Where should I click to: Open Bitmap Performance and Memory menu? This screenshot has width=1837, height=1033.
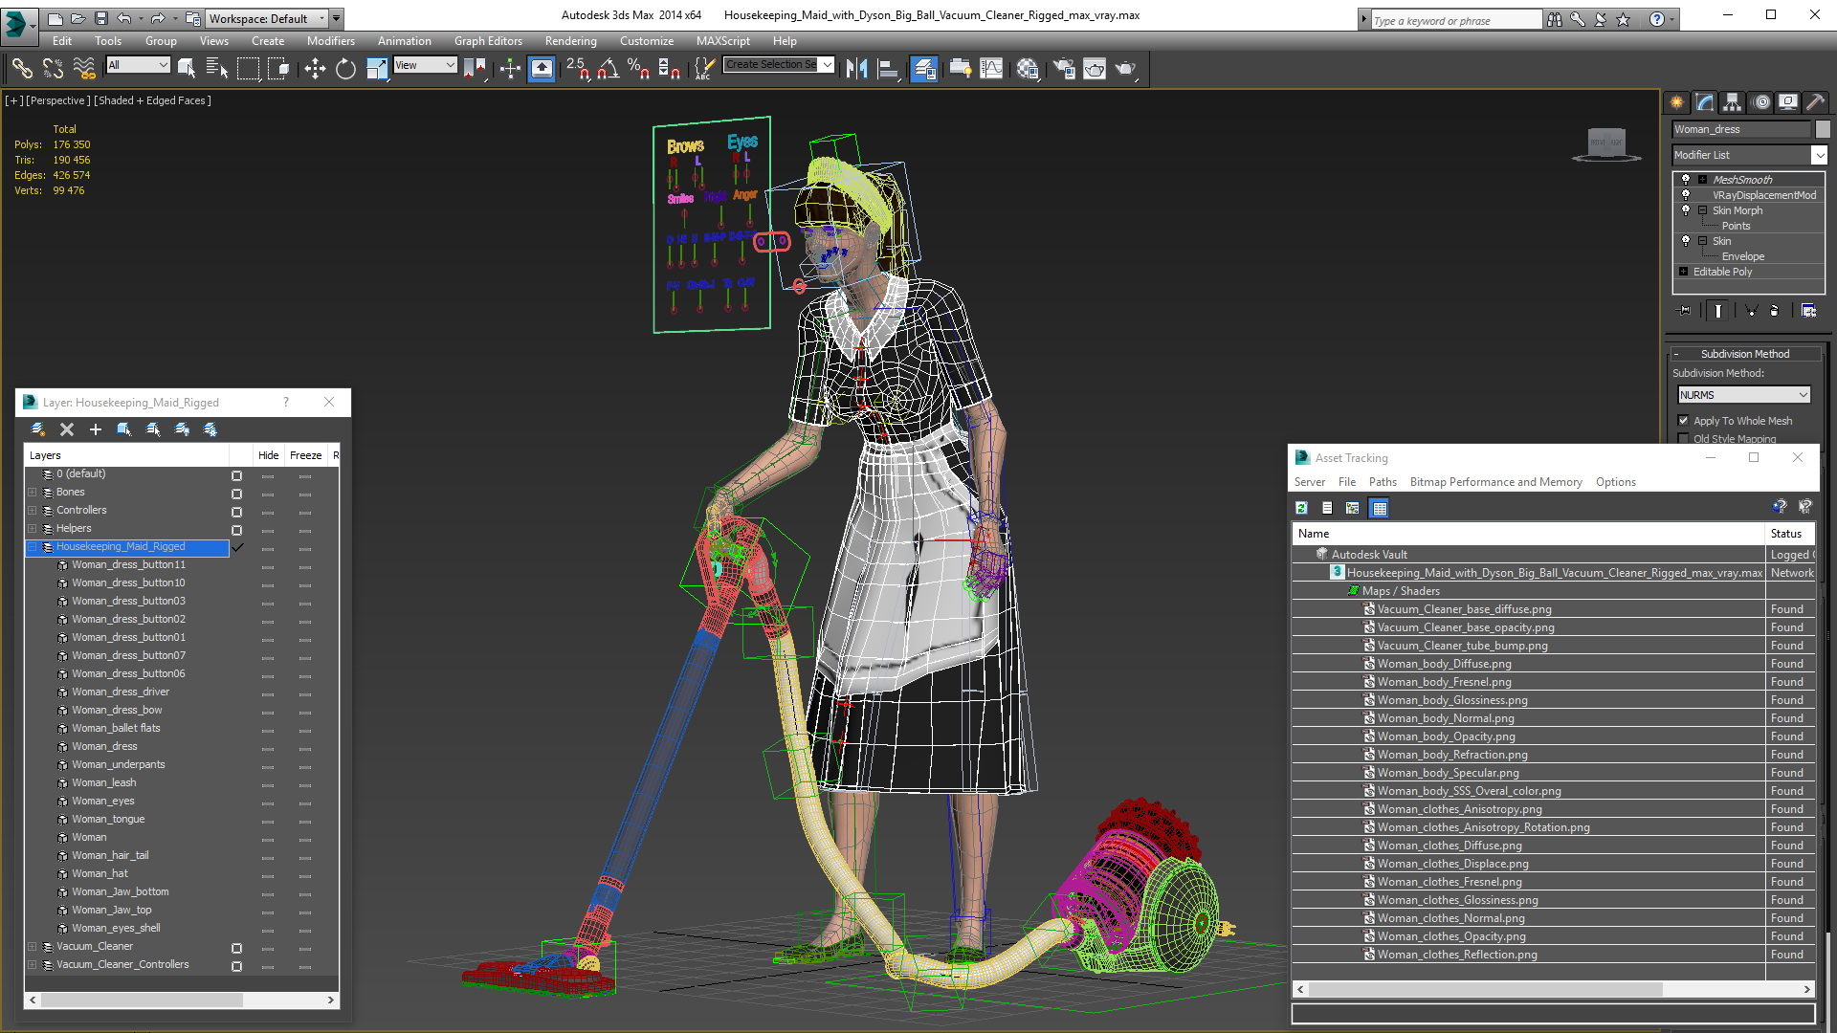tap(1495, 482)
